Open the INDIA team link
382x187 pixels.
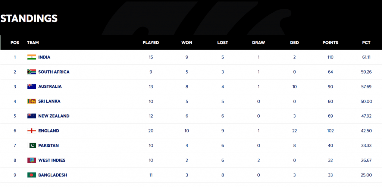[x=44, y=57]
